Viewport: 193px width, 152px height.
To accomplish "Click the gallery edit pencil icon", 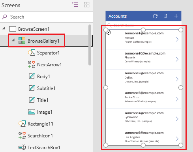I will [109, 32].
